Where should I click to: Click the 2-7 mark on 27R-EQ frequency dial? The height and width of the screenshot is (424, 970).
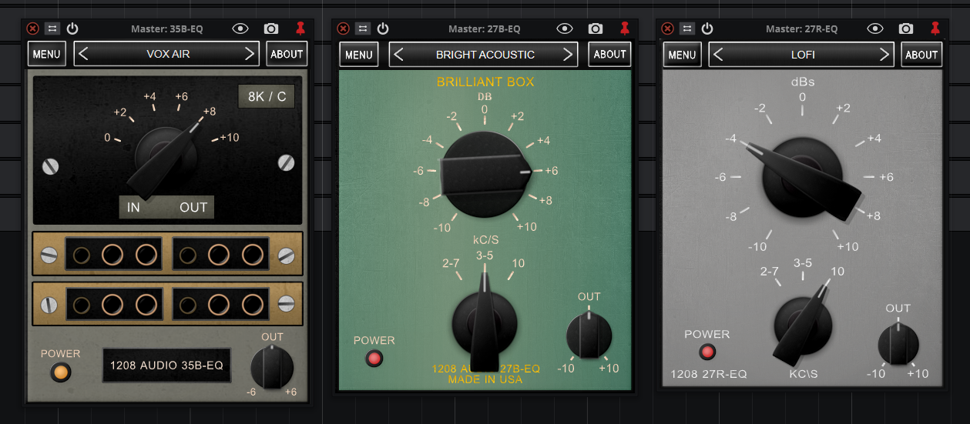[769, 272]
